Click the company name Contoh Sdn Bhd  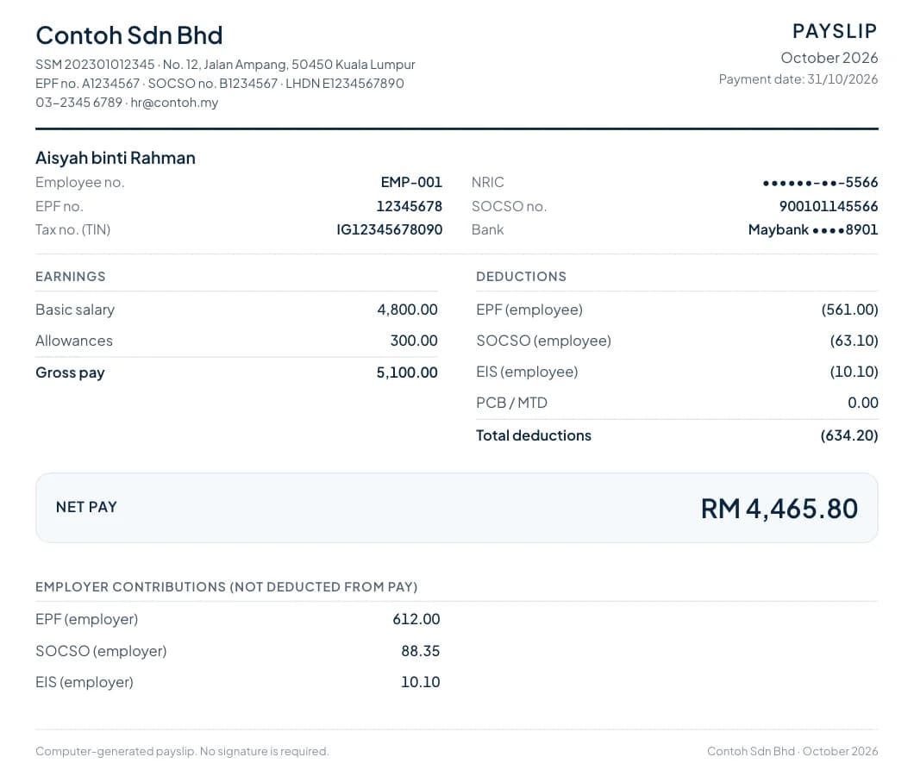128,35
